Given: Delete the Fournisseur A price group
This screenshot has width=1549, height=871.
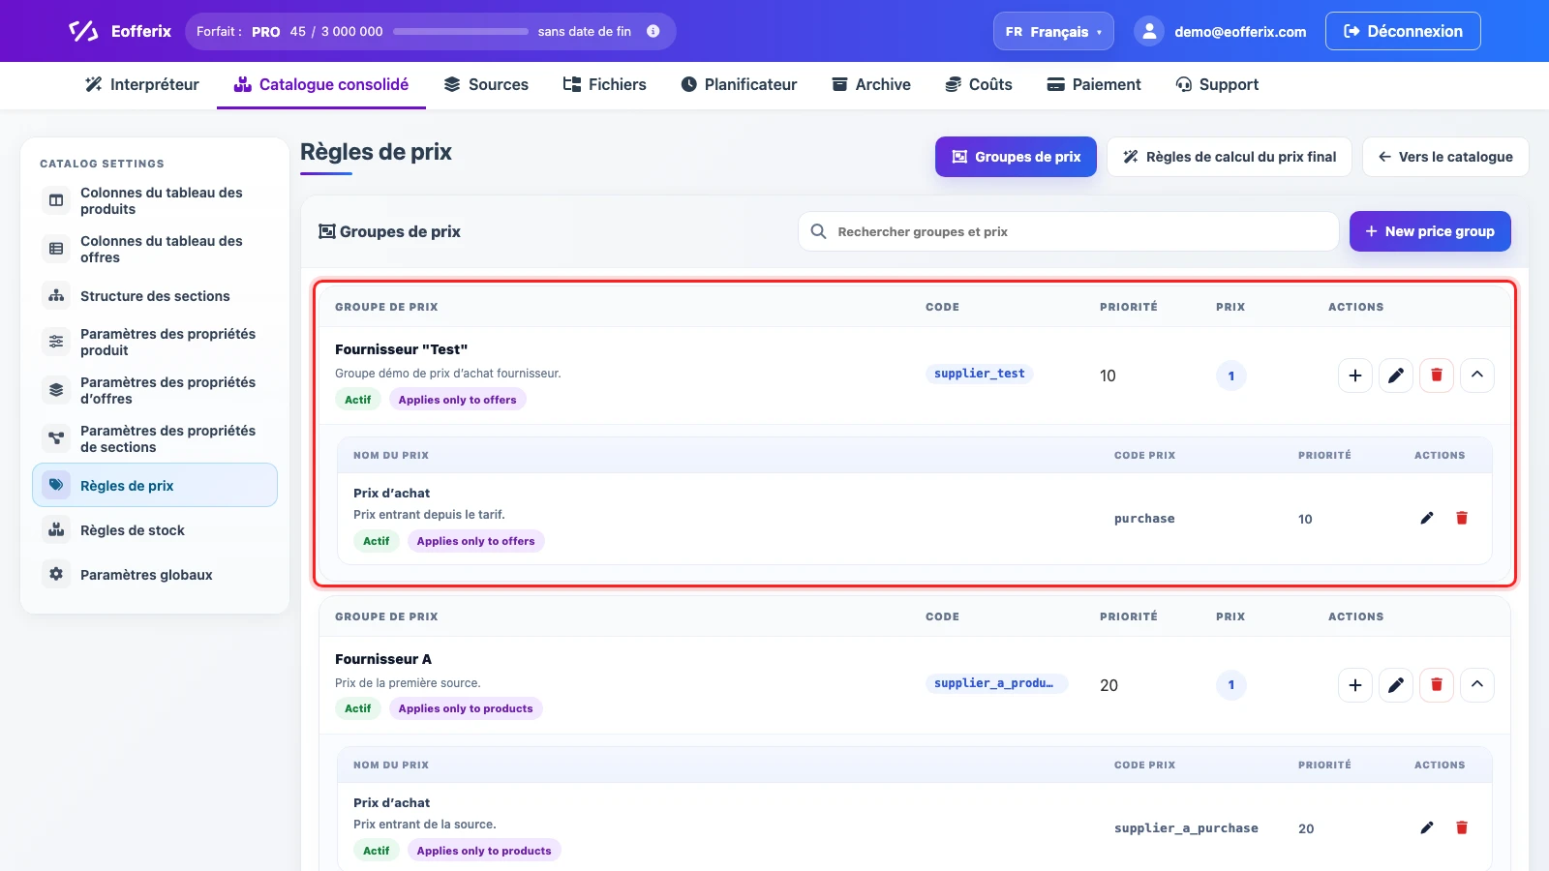Looking at the screenshot, I should click(x=1437, y=685).
